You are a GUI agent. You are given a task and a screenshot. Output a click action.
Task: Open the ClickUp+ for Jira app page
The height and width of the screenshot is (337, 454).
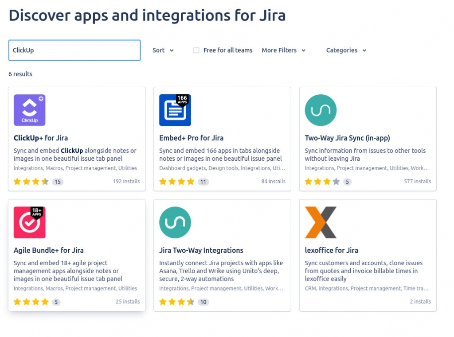41,138
